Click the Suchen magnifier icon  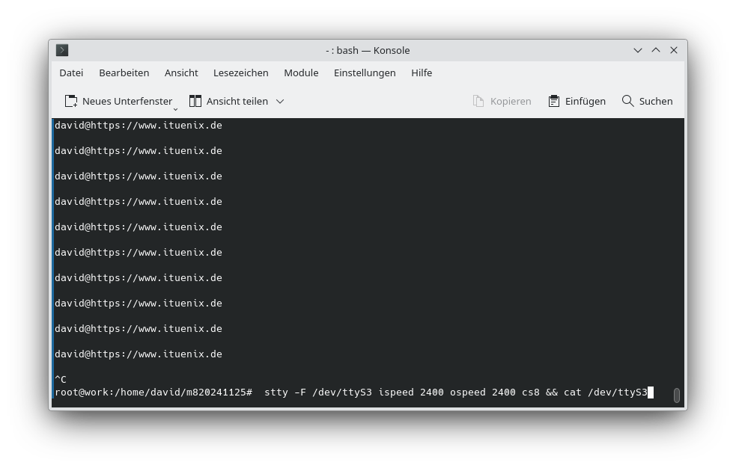(x=627, y=101)
